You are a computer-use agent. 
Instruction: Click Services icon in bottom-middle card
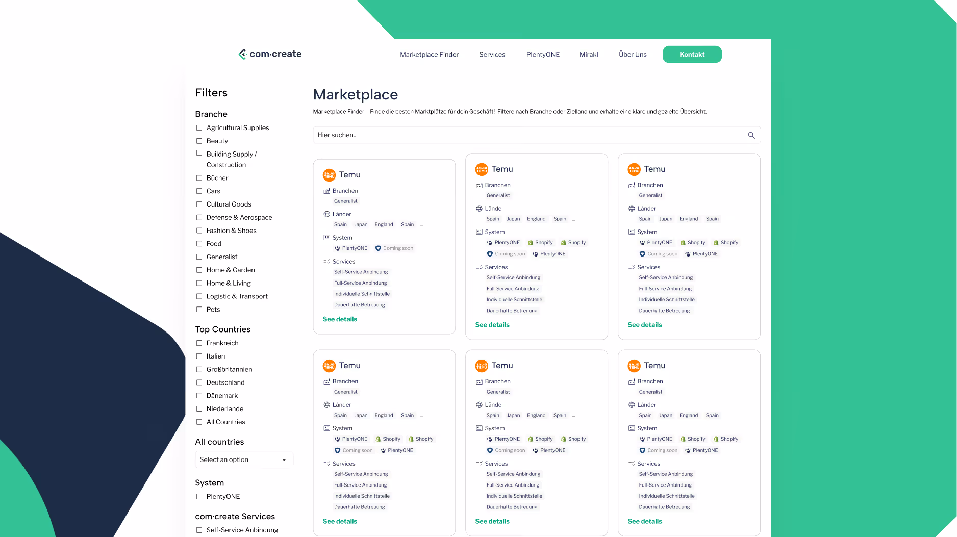tap(479, 464)
